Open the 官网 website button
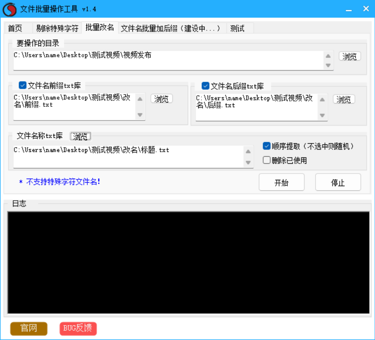375x340 pixels. click(29, 329)
